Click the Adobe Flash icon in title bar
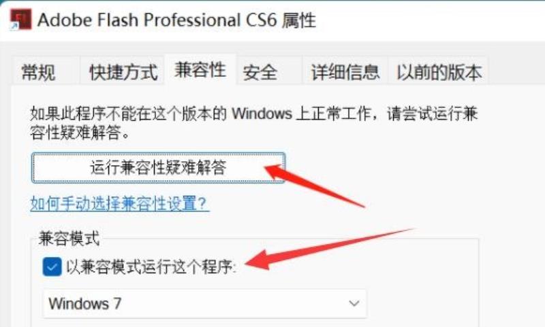This screenshot has height=327, width=545. 21,20
